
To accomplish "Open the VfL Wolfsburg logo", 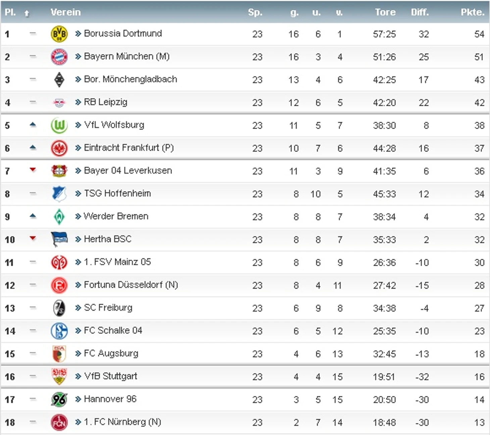I will pyautogui.click(x=59, y=125).
